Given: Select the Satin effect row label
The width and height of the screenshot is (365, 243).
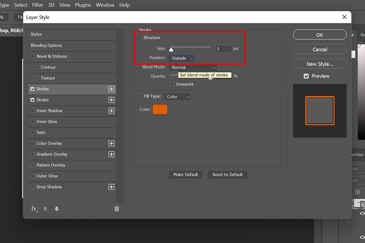Looking at the screenshot, I should pos(41,133).
